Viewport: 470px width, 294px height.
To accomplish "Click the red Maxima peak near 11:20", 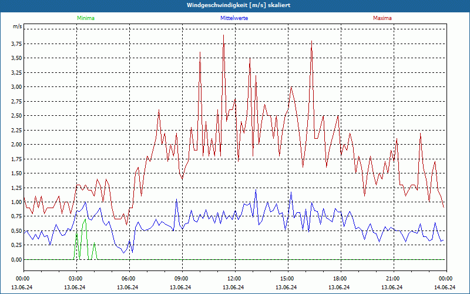I will (224, 35).
